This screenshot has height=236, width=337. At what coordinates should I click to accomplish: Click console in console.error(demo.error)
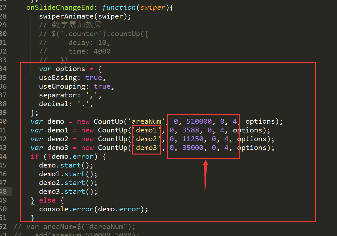coord(54,209)
